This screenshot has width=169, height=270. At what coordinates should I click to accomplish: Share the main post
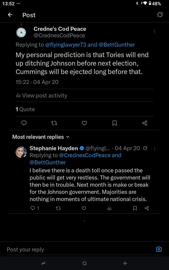point(145,123)
